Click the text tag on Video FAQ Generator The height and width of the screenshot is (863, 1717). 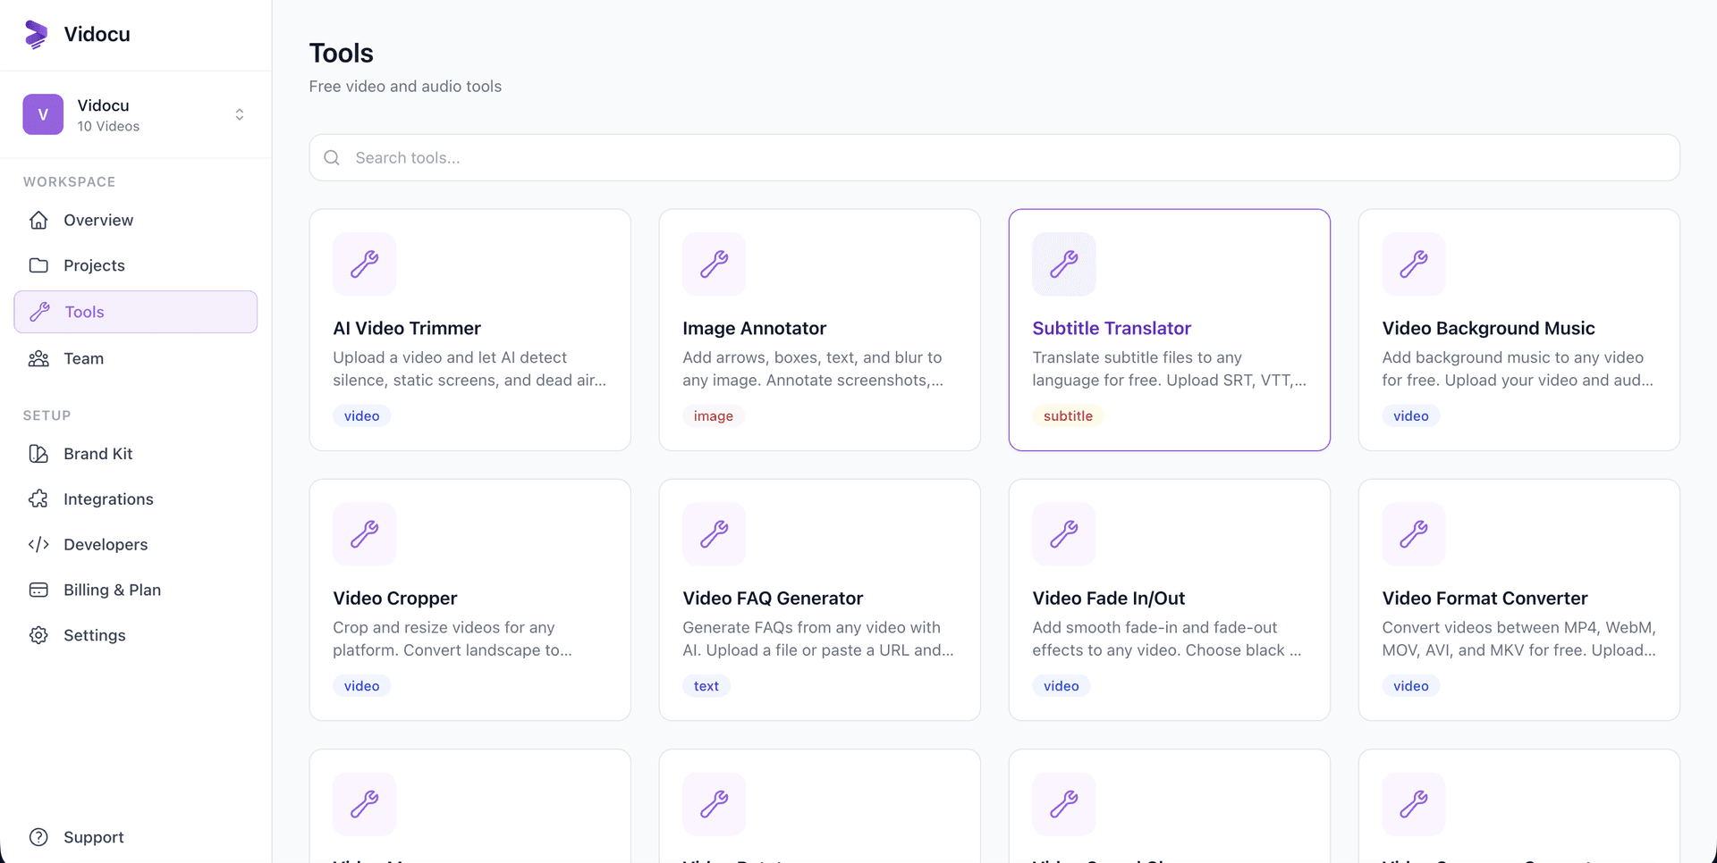(x=706, y=685)
